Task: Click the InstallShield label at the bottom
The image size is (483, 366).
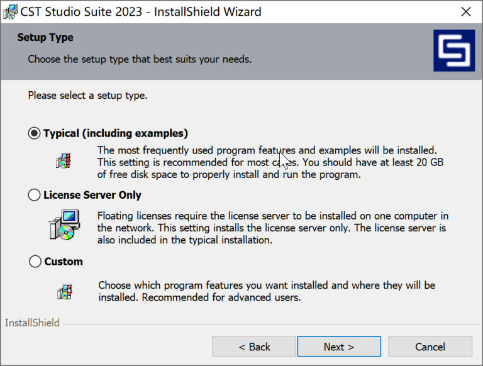Action: coord(32,323)
